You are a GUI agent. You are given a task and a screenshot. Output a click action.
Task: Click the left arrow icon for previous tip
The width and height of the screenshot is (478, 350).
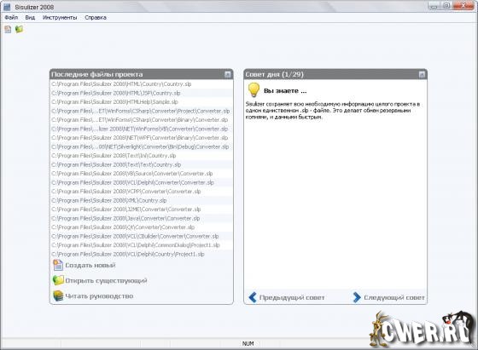coord(253,297)
